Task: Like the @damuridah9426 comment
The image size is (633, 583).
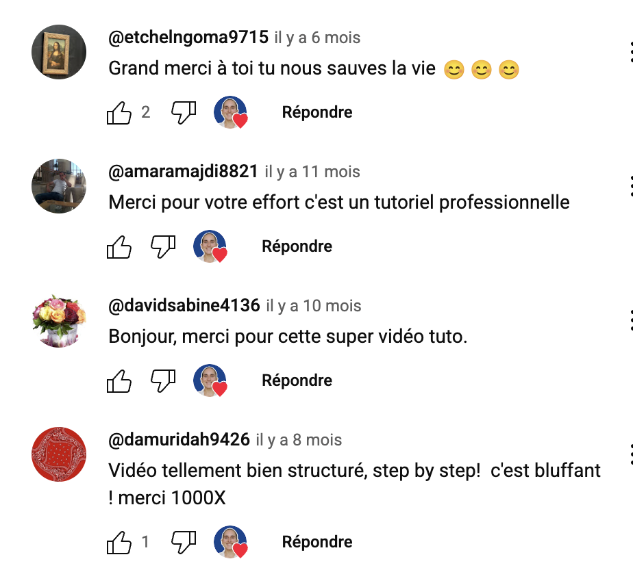Action: [x=119, y=542]
